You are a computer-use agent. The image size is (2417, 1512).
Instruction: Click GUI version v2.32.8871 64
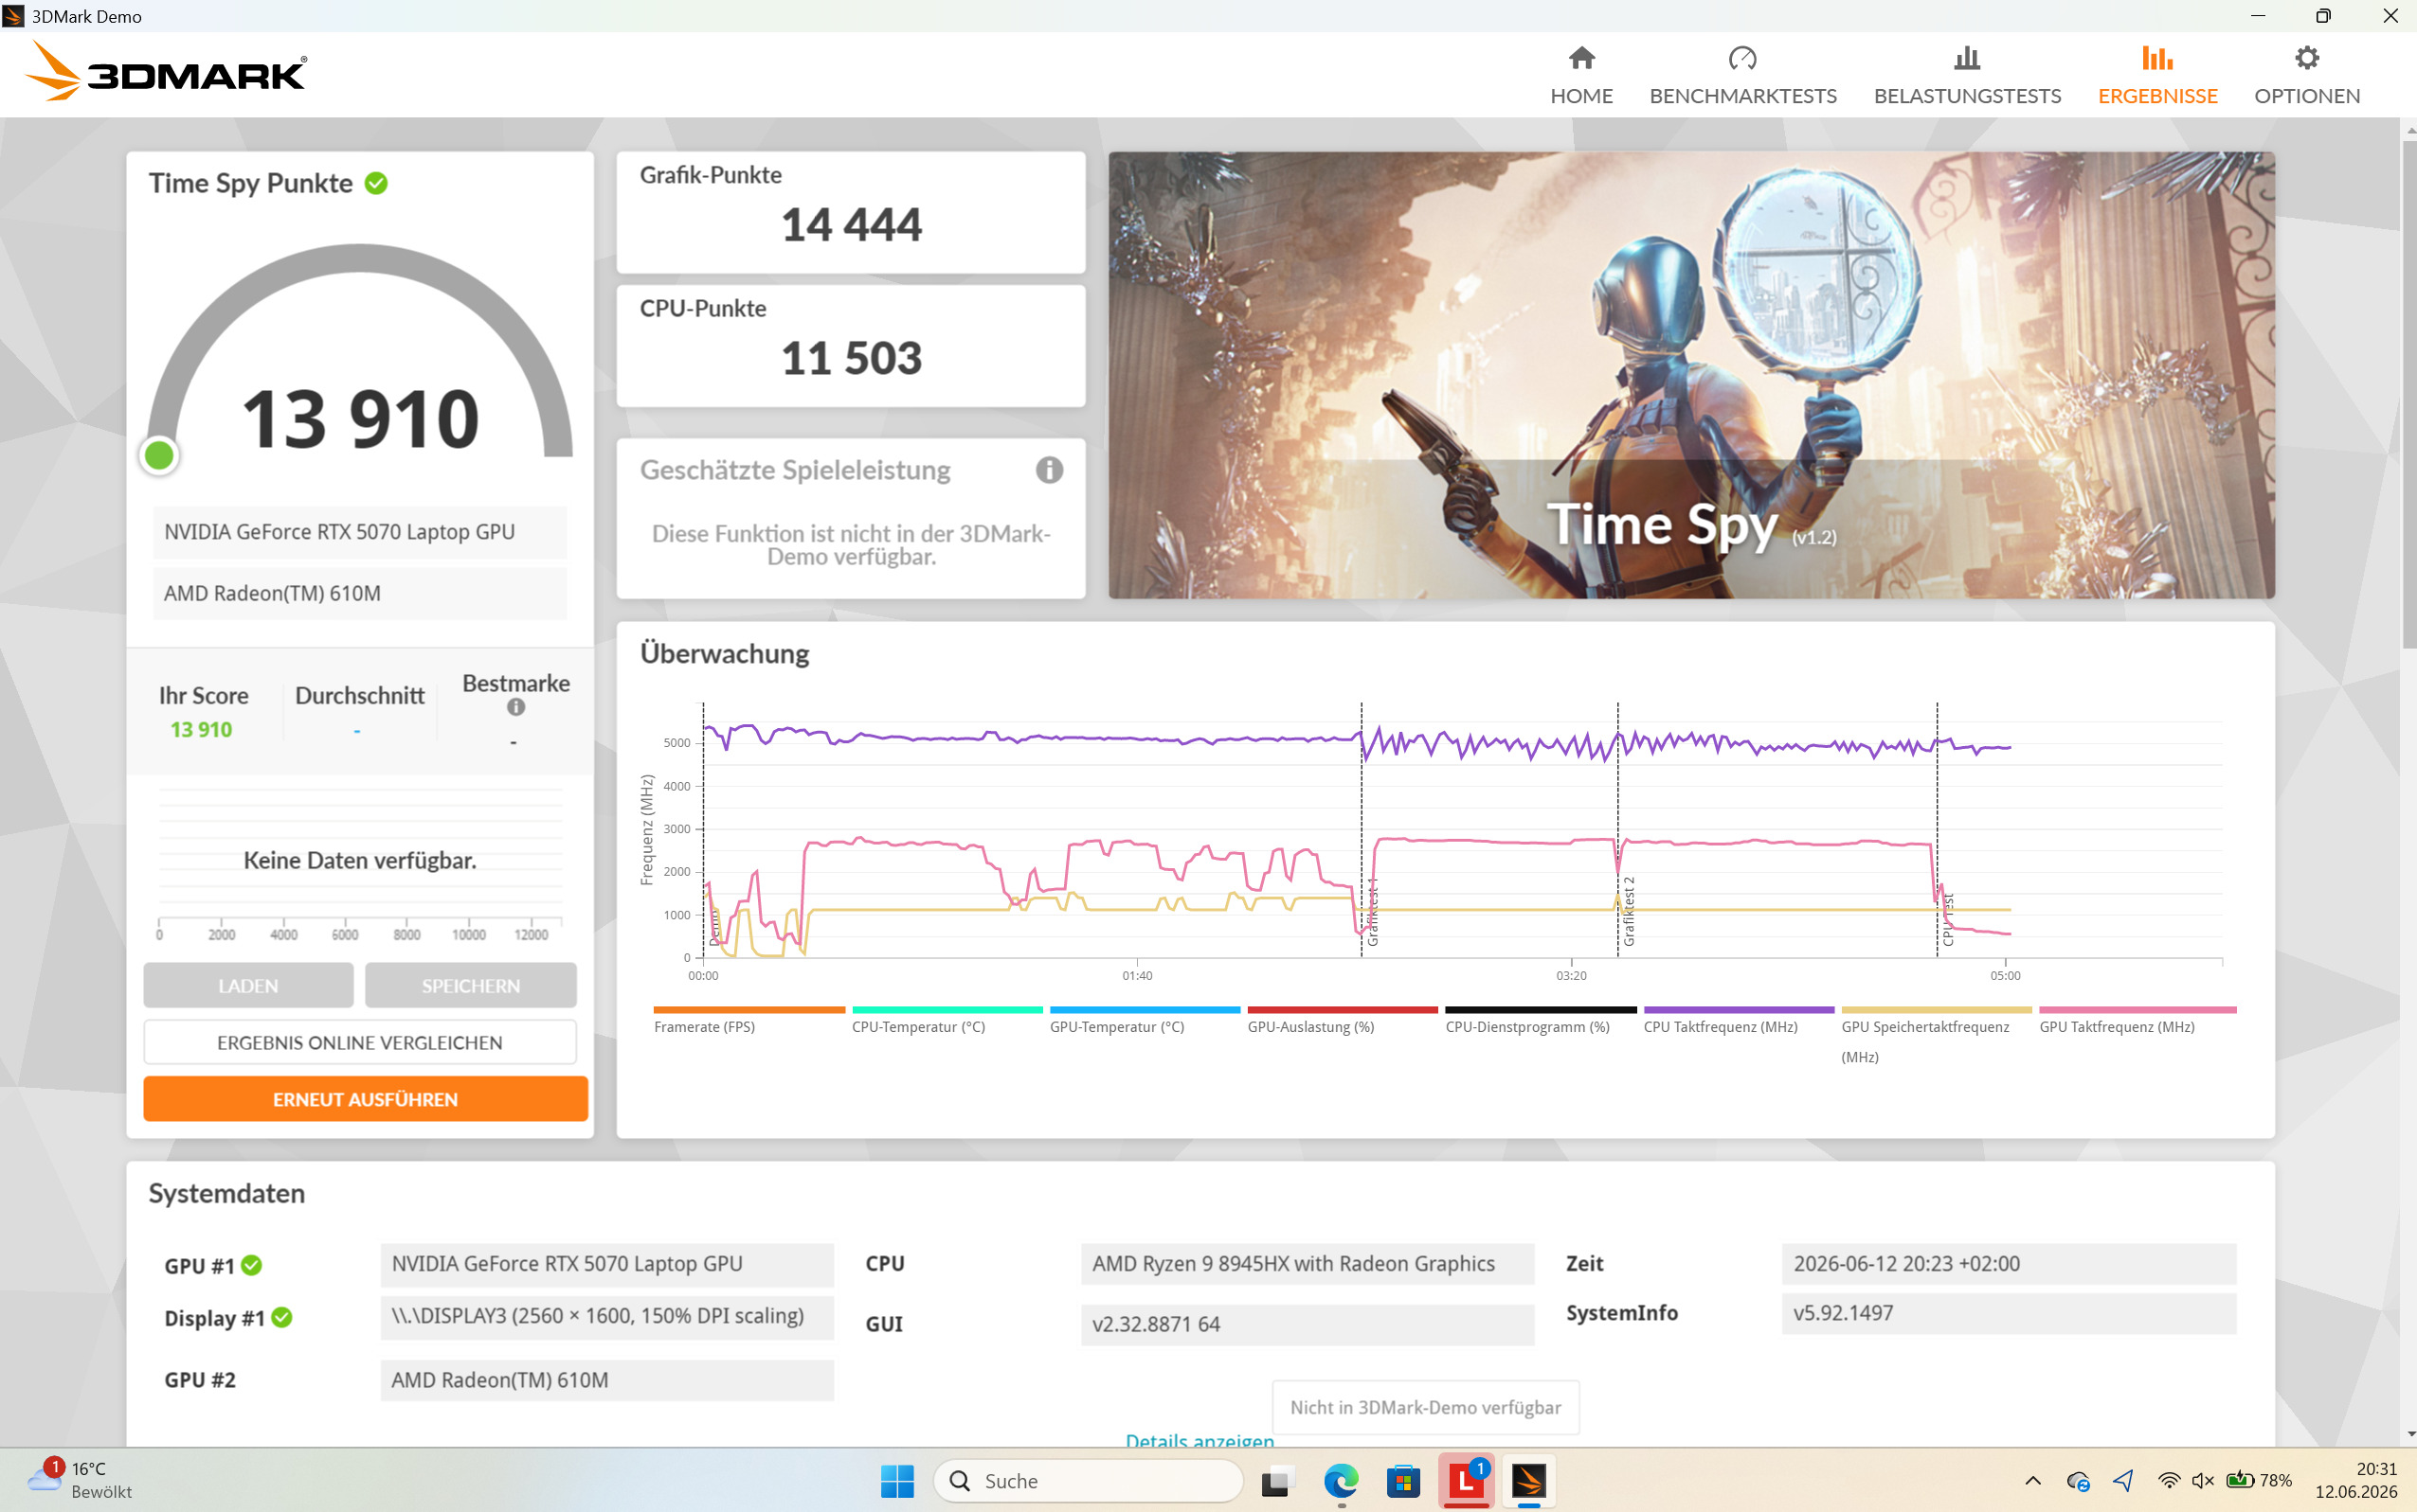(x=1308, y=1324)
